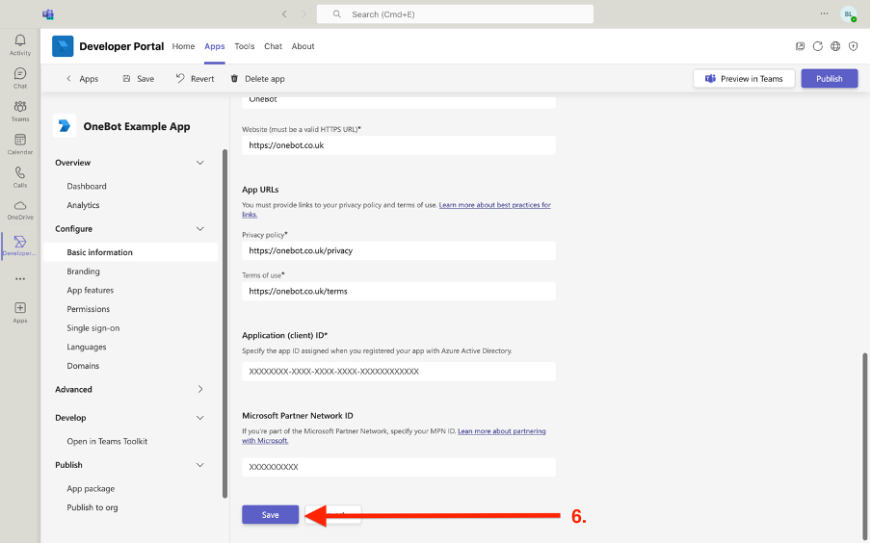The image size is (871, 543).
Task: Click the OneBot Example App logo icon
Action: click(x=65, y=126)
